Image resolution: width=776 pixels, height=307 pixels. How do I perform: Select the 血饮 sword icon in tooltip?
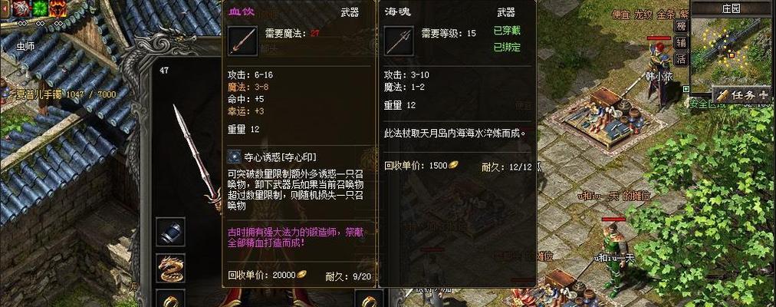[242, 41]
